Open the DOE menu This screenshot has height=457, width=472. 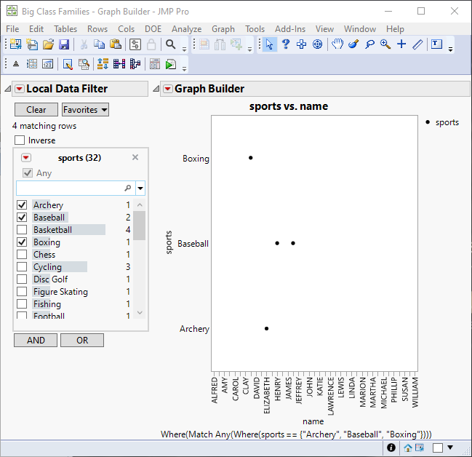[153, 29]
